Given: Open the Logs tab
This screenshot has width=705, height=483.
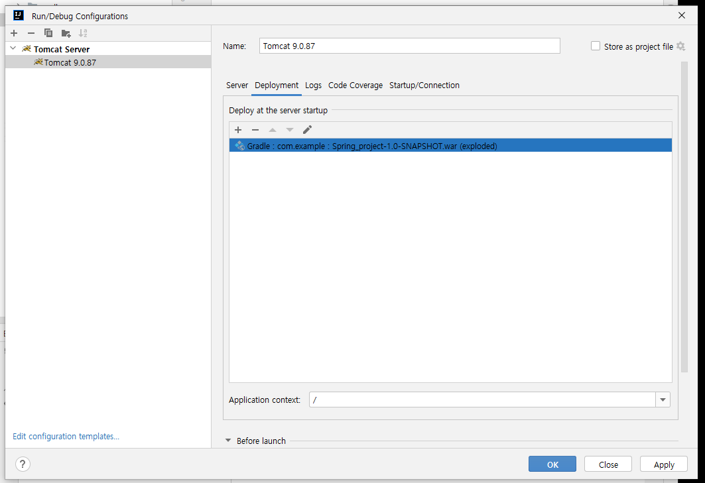Looking at the screenshot, I should point(314,85).
